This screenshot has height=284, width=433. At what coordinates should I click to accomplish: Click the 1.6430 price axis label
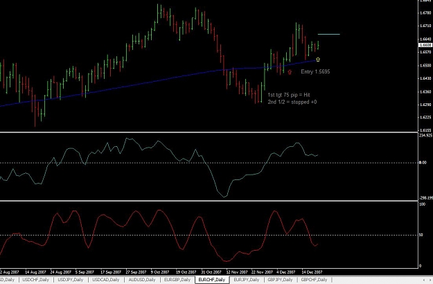(x=425, y=78)
